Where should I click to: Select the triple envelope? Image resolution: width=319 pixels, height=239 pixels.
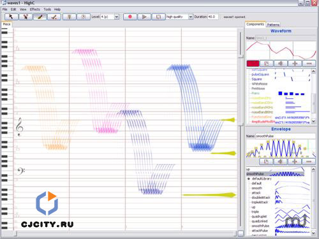point(255,212)
